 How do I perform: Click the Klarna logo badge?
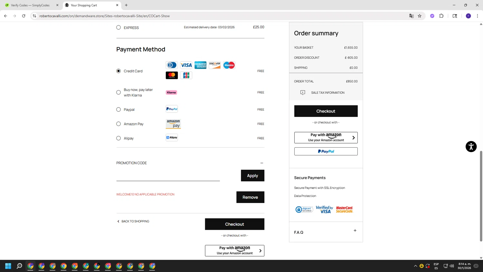pos(171,92)
